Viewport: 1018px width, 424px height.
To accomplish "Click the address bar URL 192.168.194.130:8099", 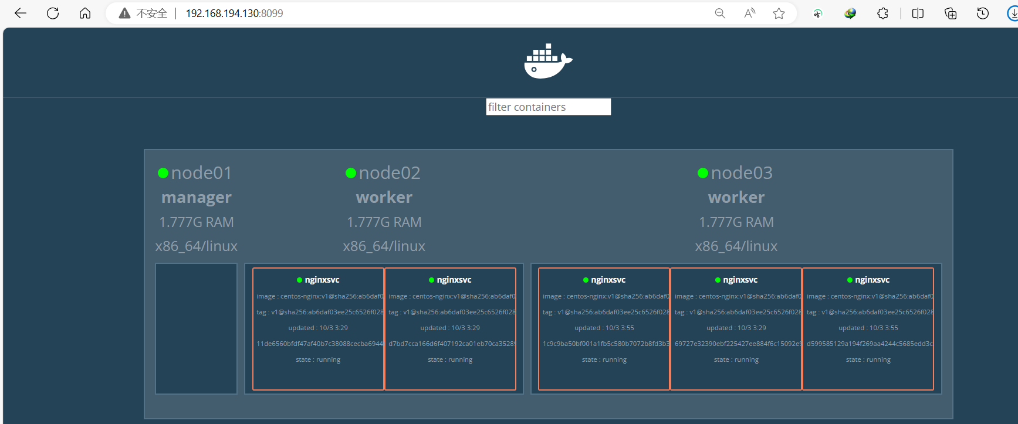I will click(234, 13).
